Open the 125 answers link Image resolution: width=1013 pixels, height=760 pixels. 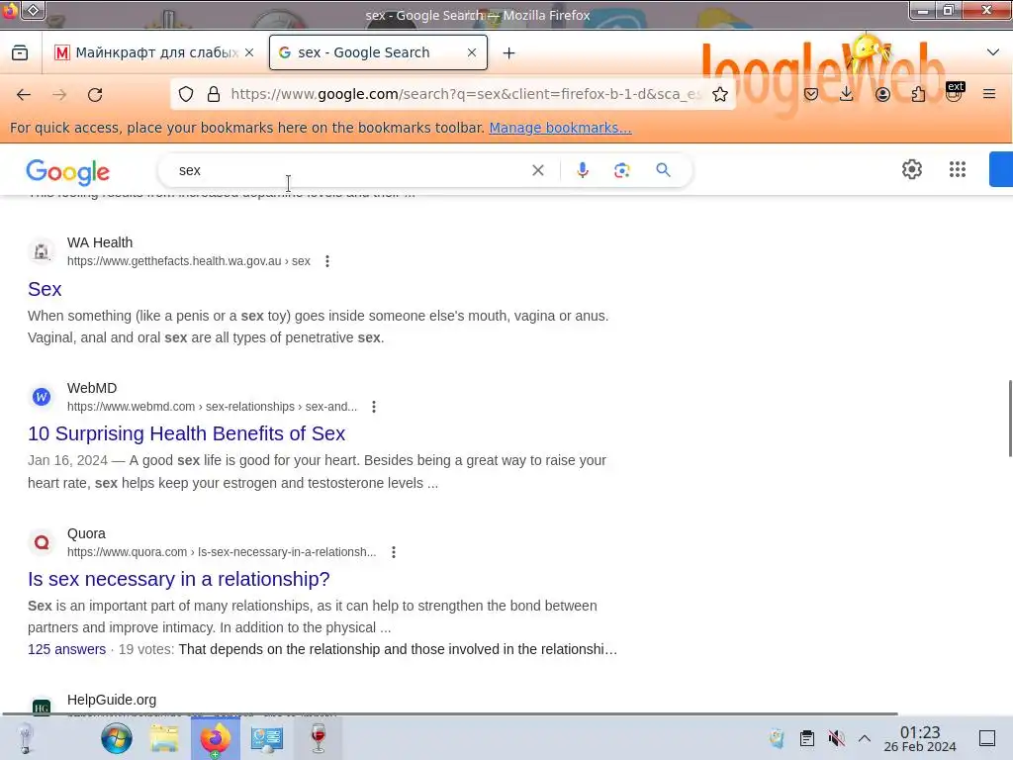pos(66,649)
